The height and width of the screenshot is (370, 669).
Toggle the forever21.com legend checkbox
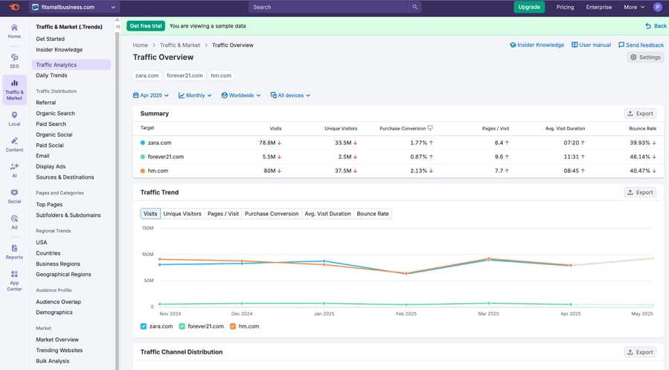click(x=182, y=326)
